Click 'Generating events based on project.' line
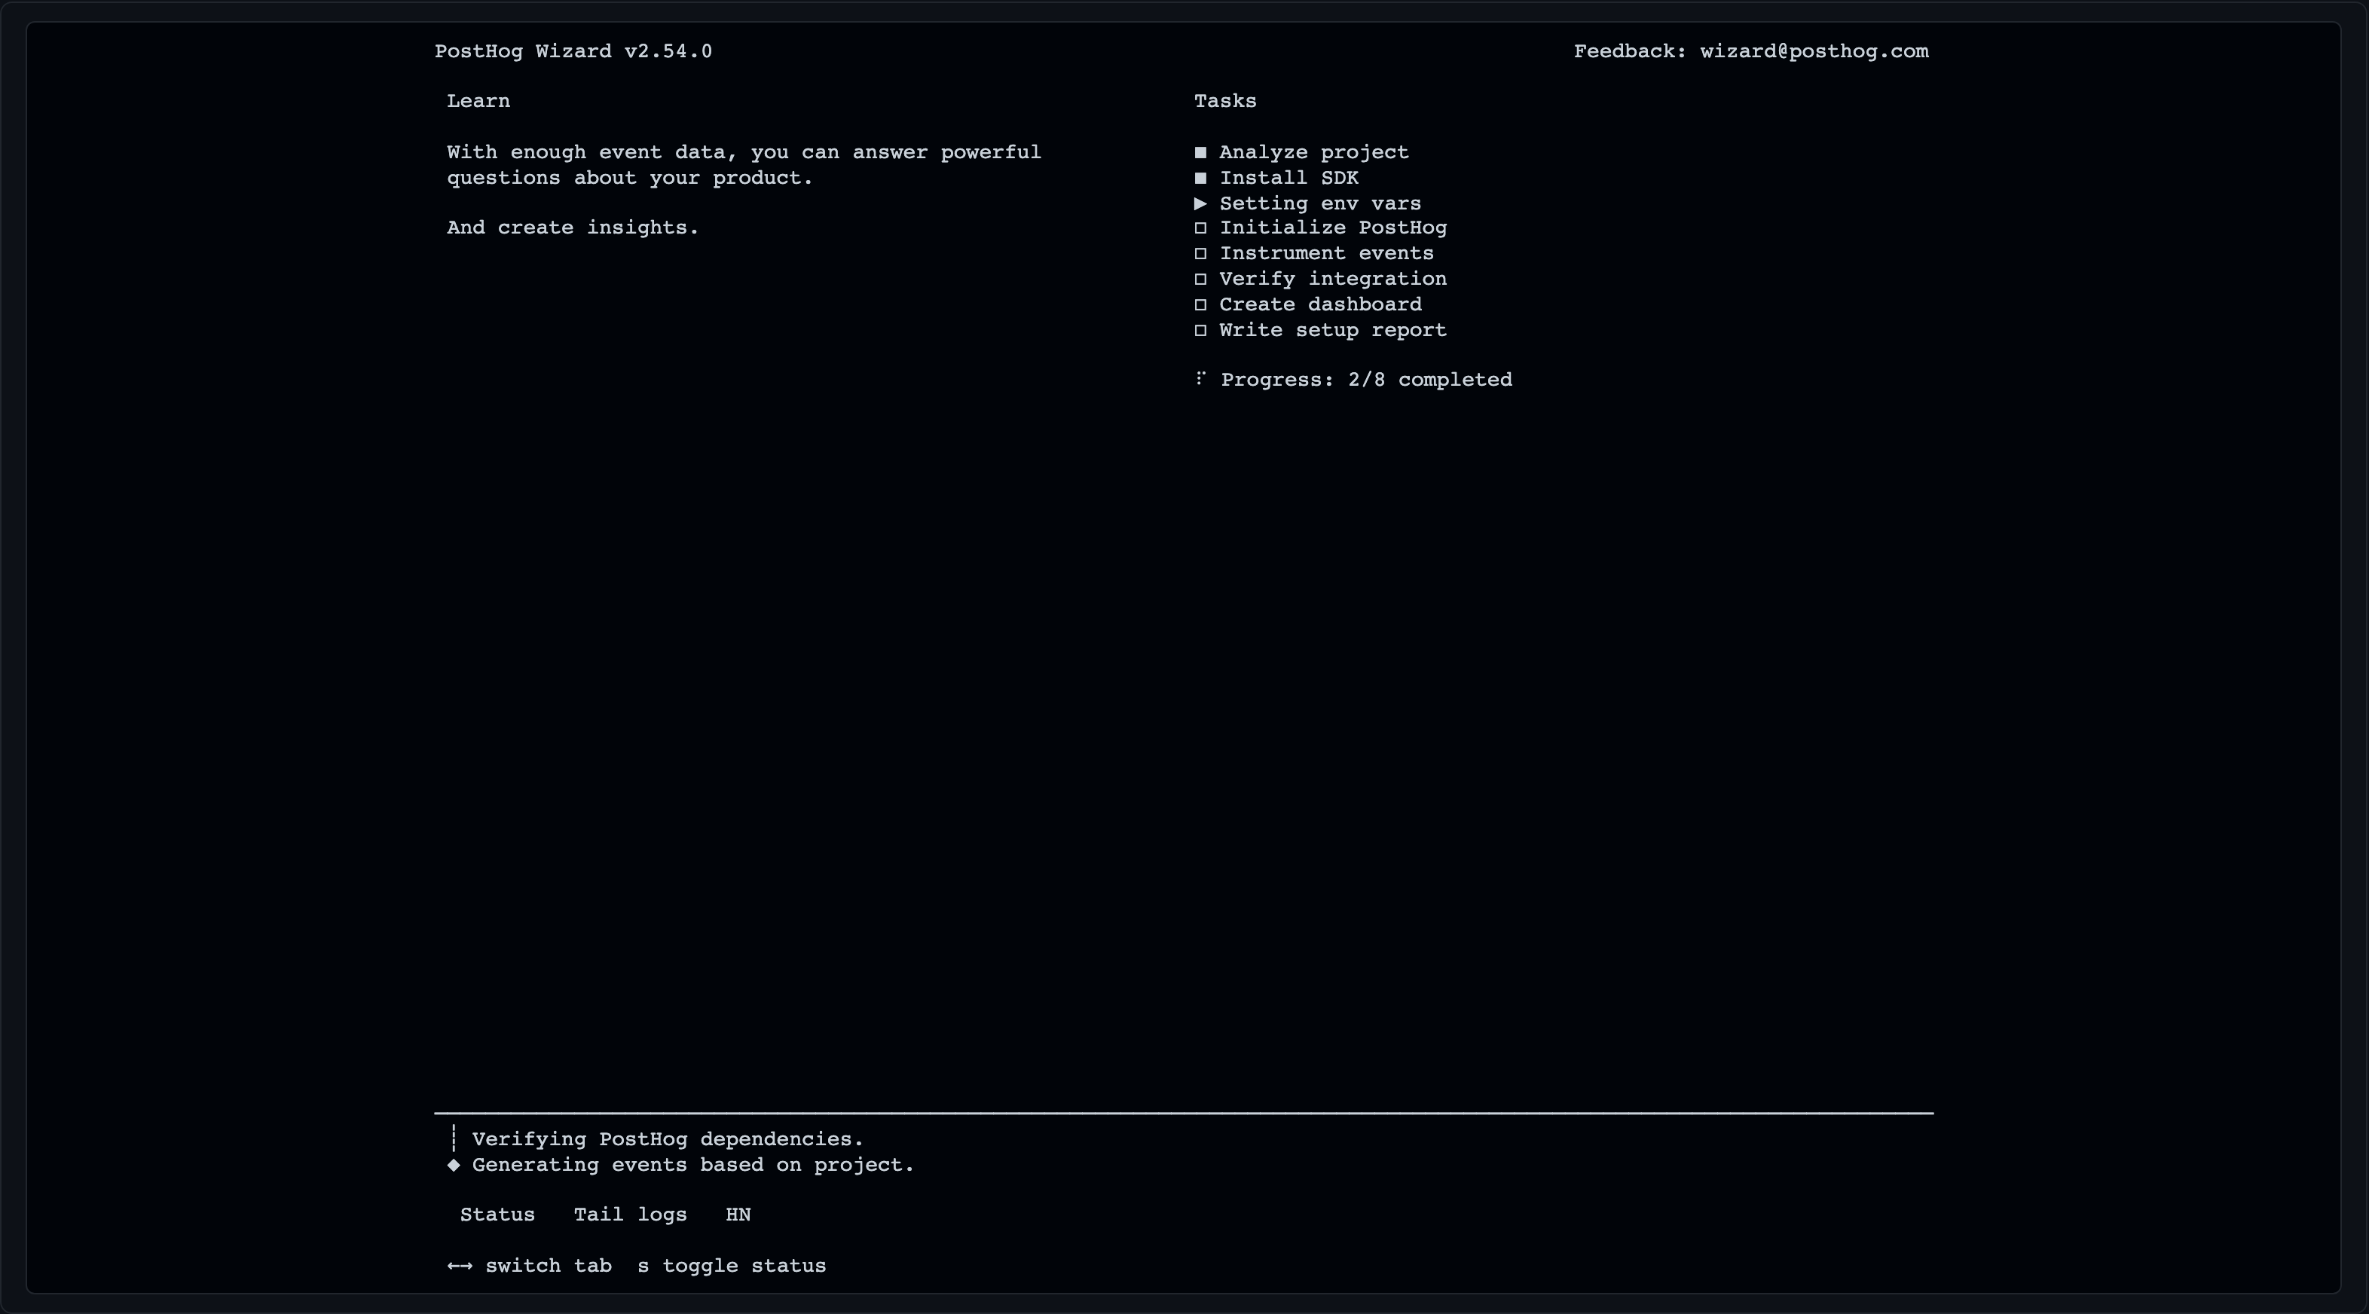 pos(693,1165)
